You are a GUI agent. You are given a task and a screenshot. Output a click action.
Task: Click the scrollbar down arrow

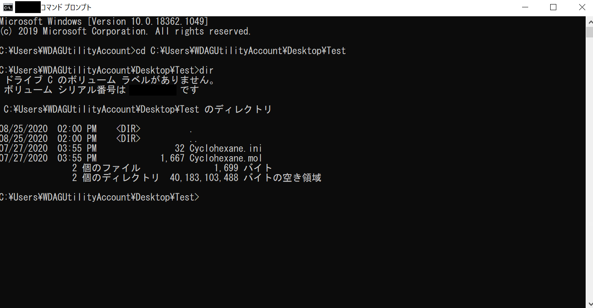pos(589,304)
